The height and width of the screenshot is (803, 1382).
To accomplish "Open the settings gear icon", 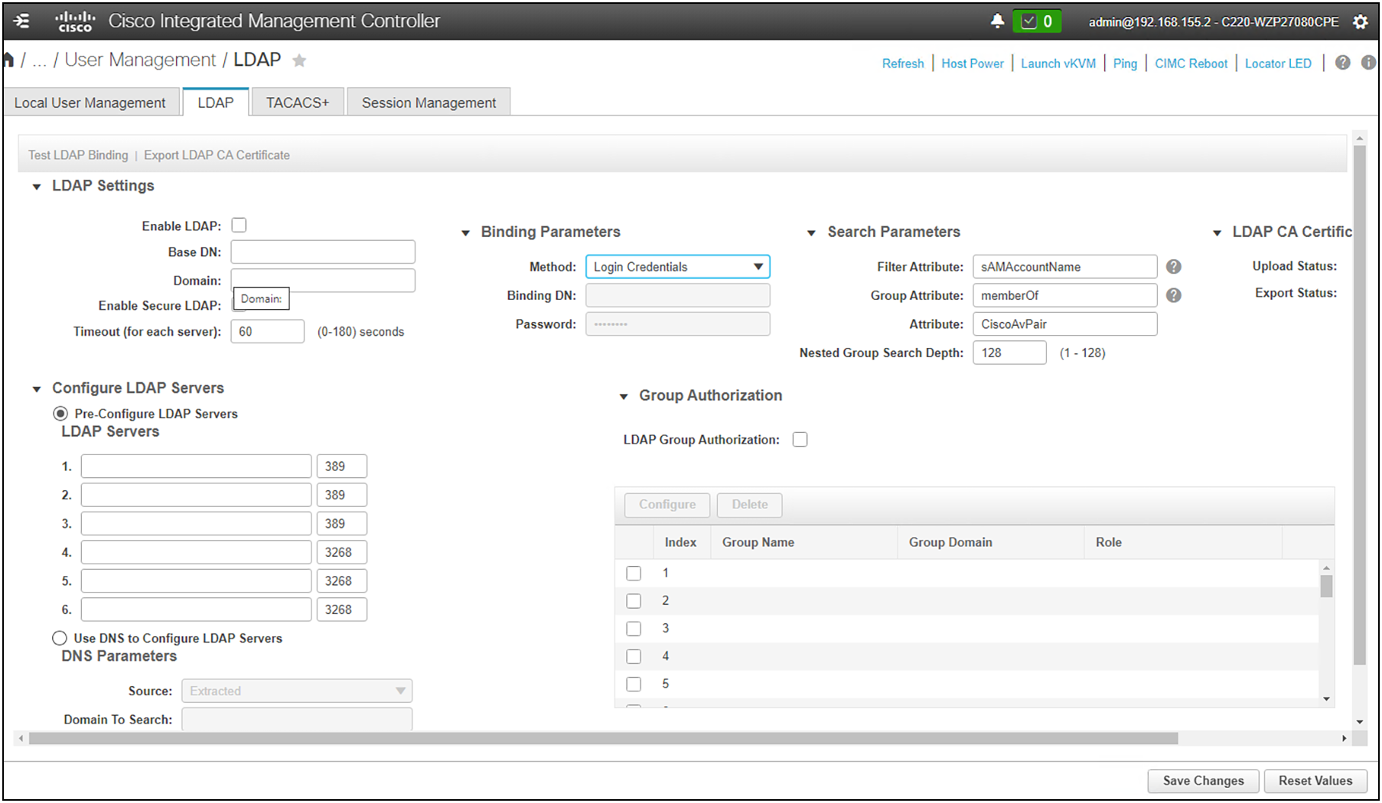I will 1360,22.
